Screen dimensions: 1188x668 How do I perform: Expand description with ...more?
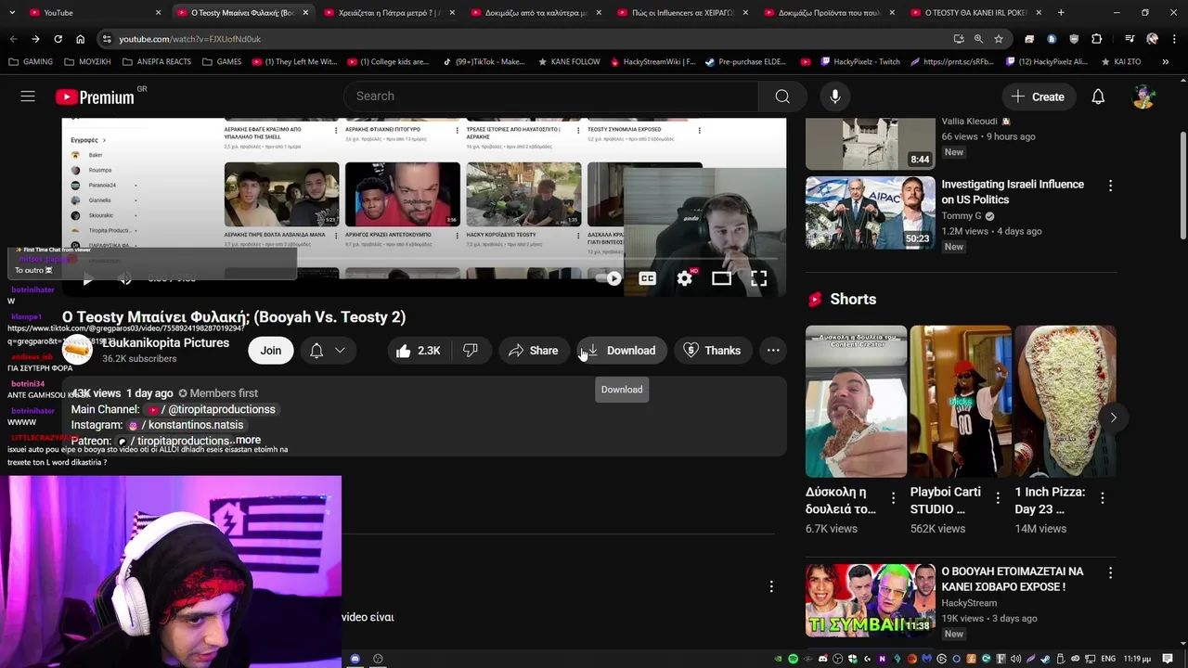246,440
